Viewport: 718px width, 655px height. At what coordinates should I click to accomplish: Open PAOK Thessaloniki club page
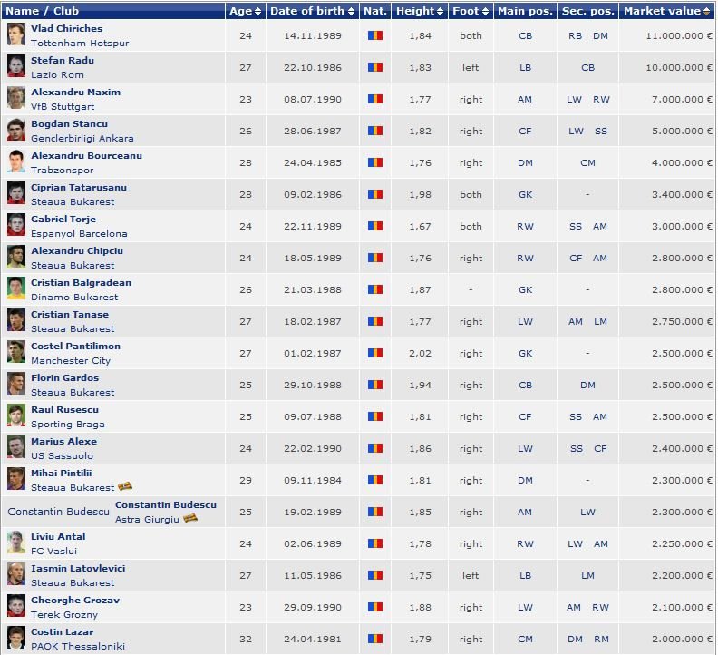78,646
